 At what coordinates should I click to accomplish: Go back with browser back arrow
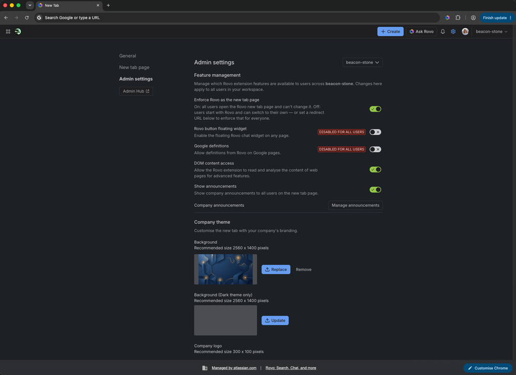click(6, 18)
